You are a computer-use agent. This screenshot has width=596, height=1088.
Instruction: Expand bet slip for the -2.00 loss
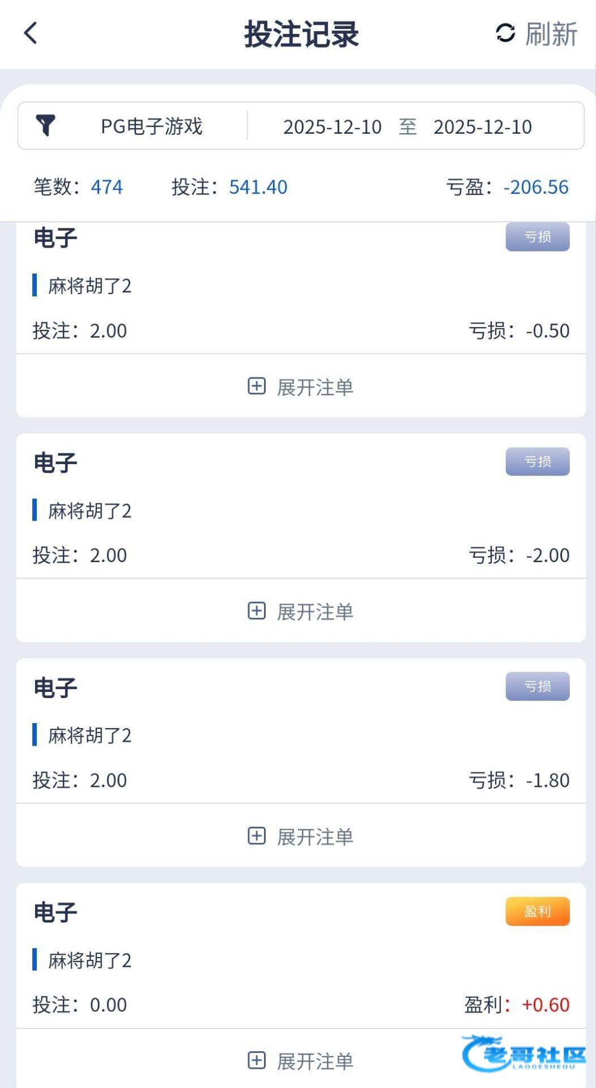pyautogui.click(x=315, y=611)
